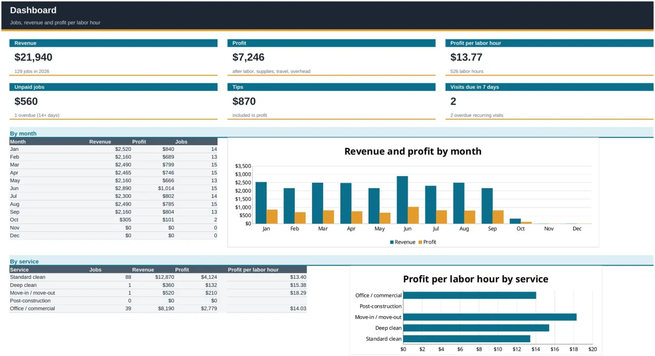Select the Deep clean value $15.38
Image resolution: width=655 pixels, height=356 pixels.
298,285
